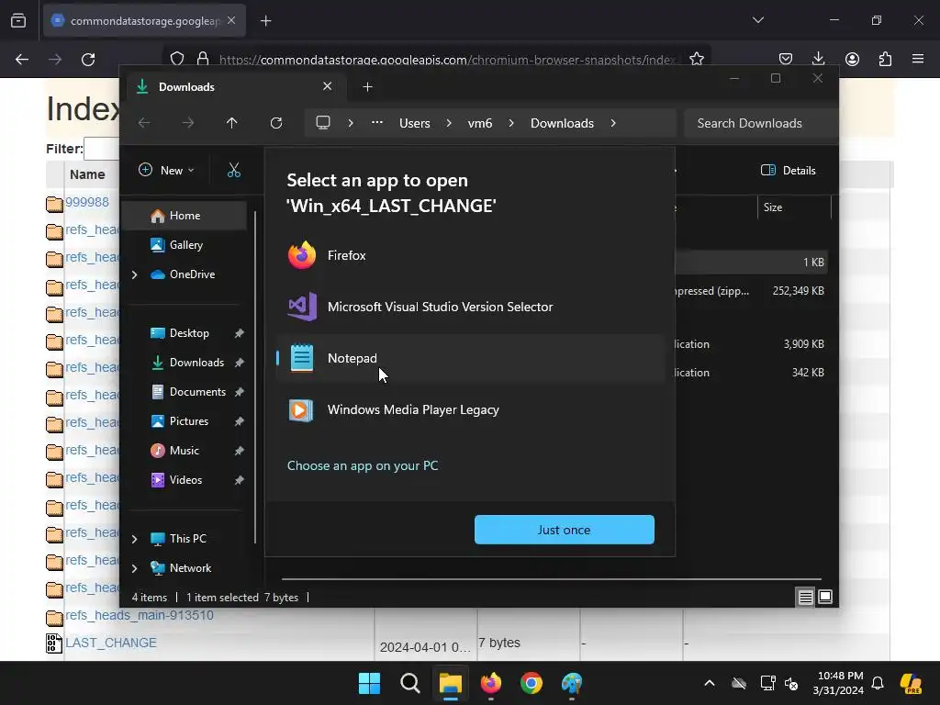Choose Microsoft Visual Studio Version Selector
The height and width of the screenshot is (705, 940).
click(x=470, y=307)
